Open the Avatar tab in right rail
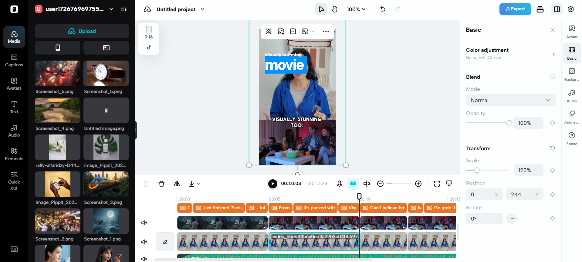This screenshot has width=582, height=262. pyautogui.click(x=572, y=32)
